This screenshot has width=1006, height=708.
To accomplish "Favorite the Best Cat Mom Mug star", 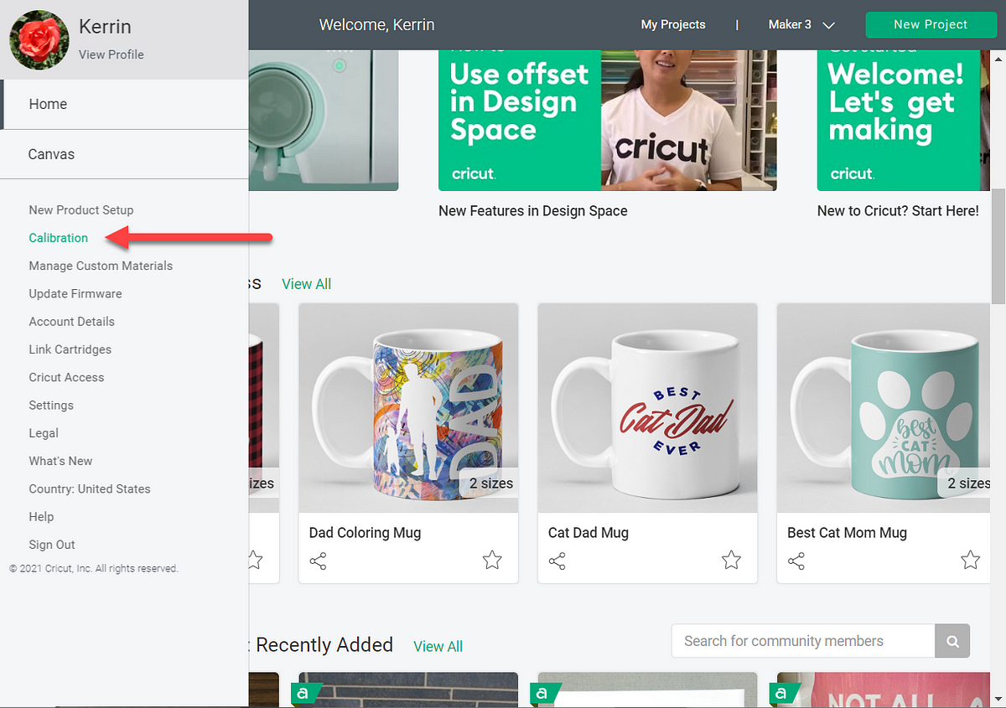I will point(970,561).
